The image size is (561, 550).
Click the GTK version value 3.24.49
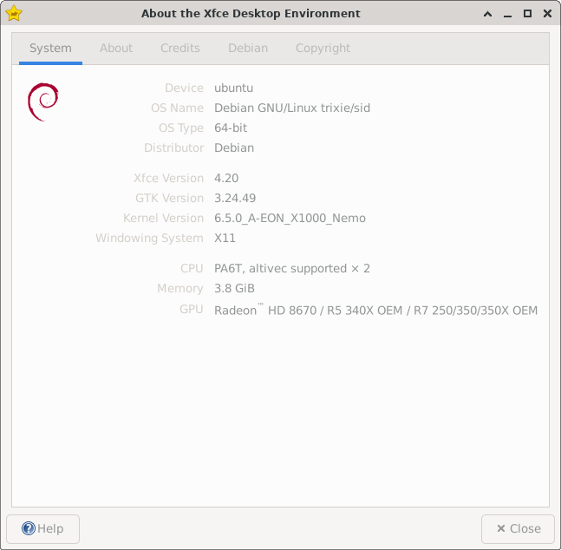click(x=235, y=198)
